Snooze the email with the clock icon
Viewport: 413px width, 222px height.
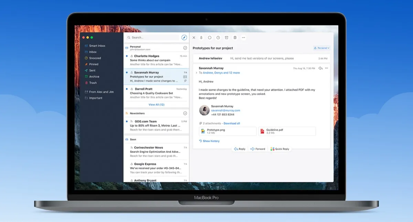click(x=218, y=38)
